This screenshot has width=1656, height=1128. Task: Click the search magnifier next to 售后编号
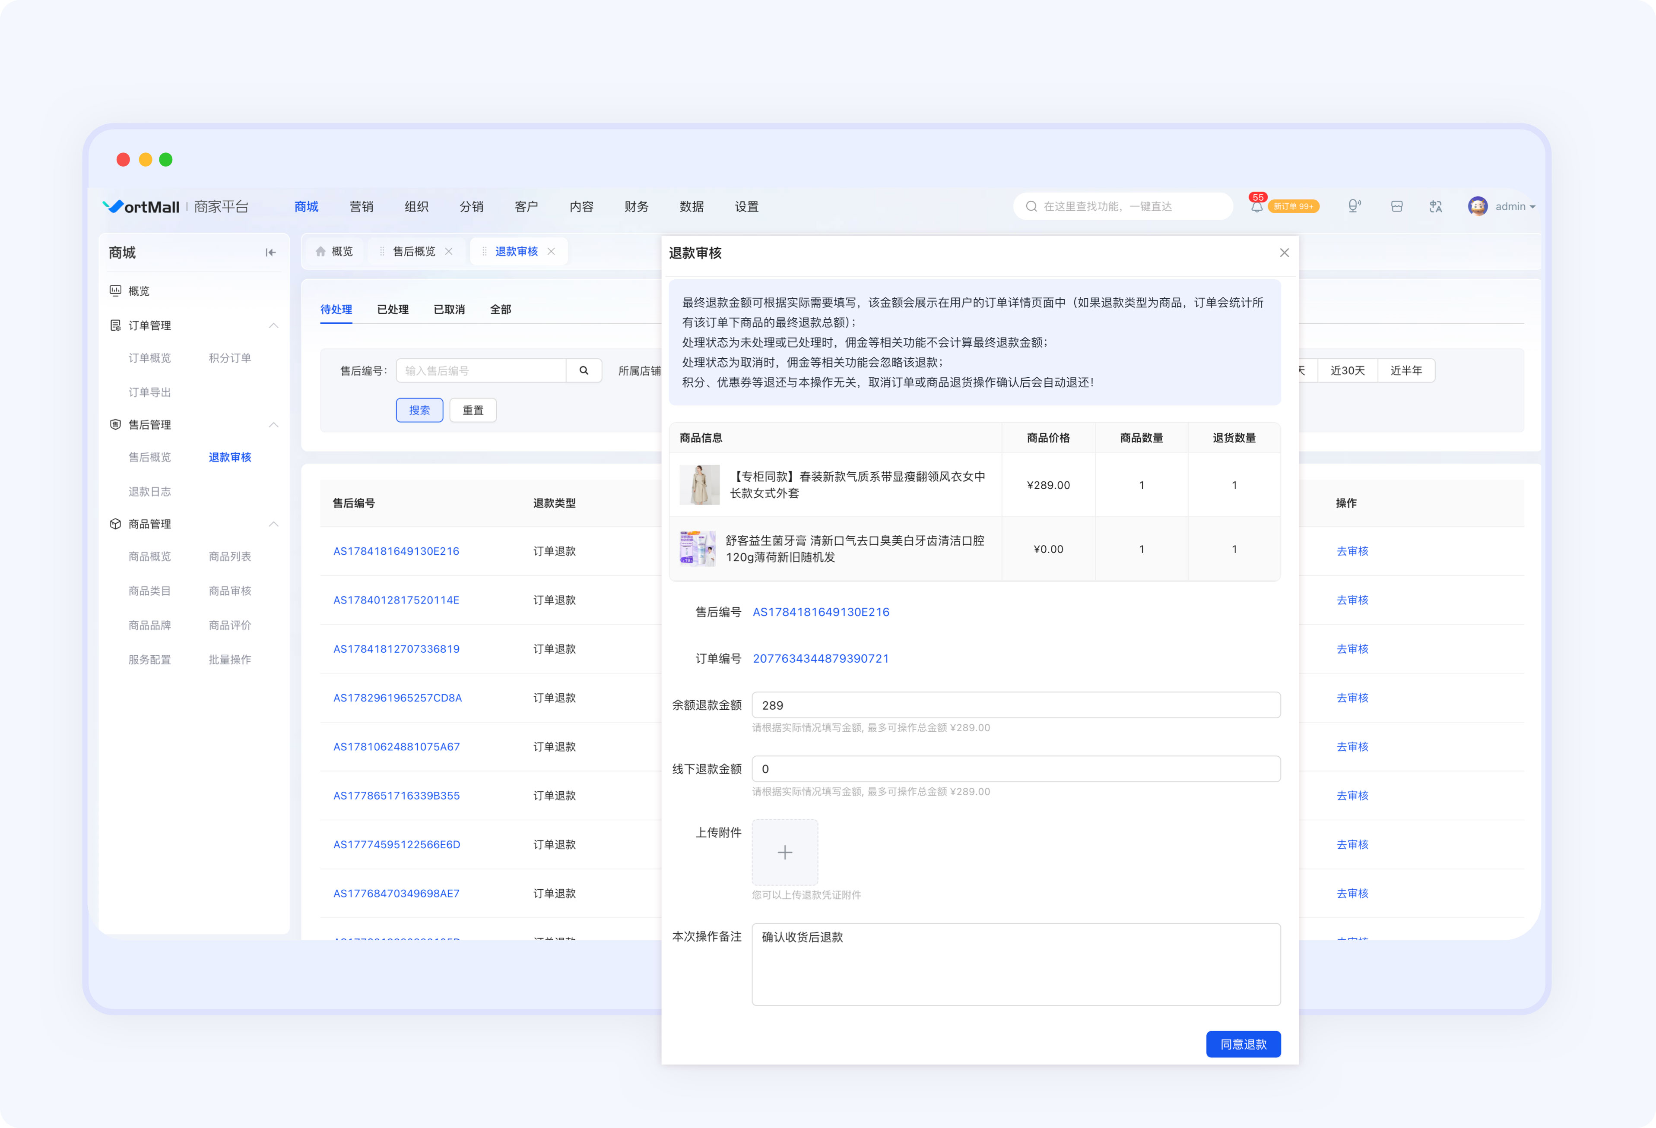(x=584, y=370)
